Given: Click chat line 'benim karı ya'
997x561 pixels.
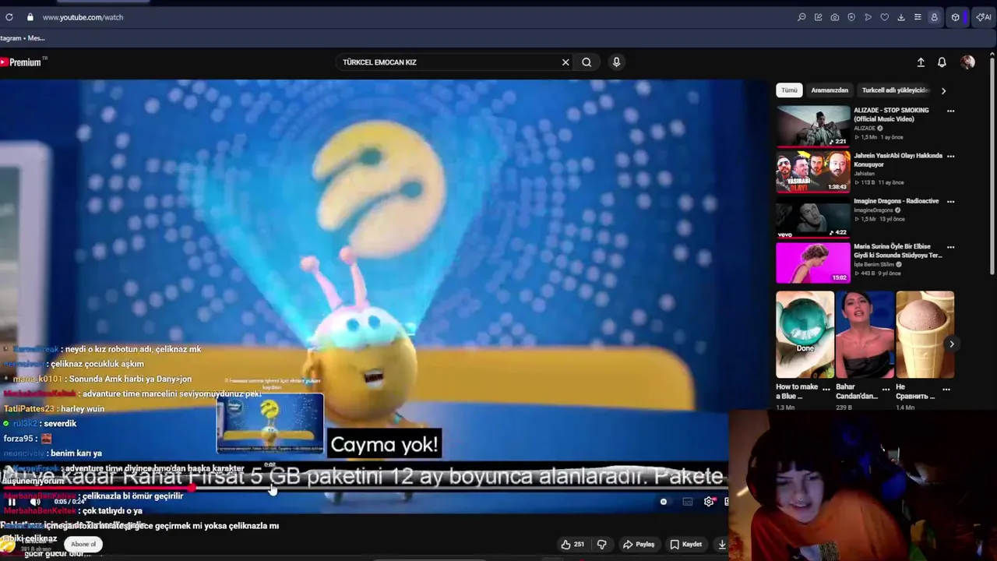Looking at the screenshot, I should coord(76,453).
